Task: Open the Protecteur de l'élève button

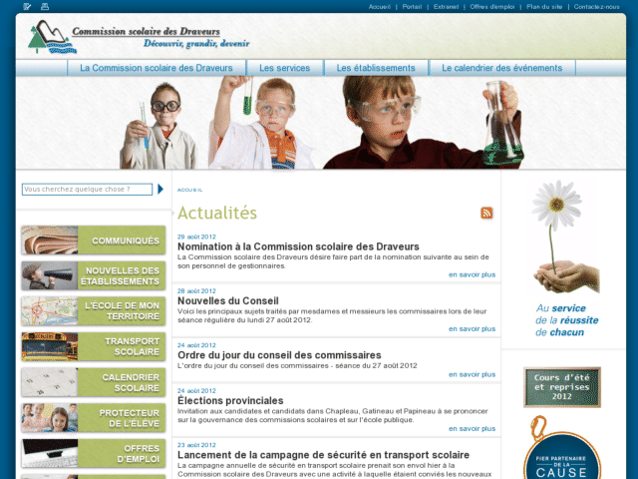Action: (94, 418)
